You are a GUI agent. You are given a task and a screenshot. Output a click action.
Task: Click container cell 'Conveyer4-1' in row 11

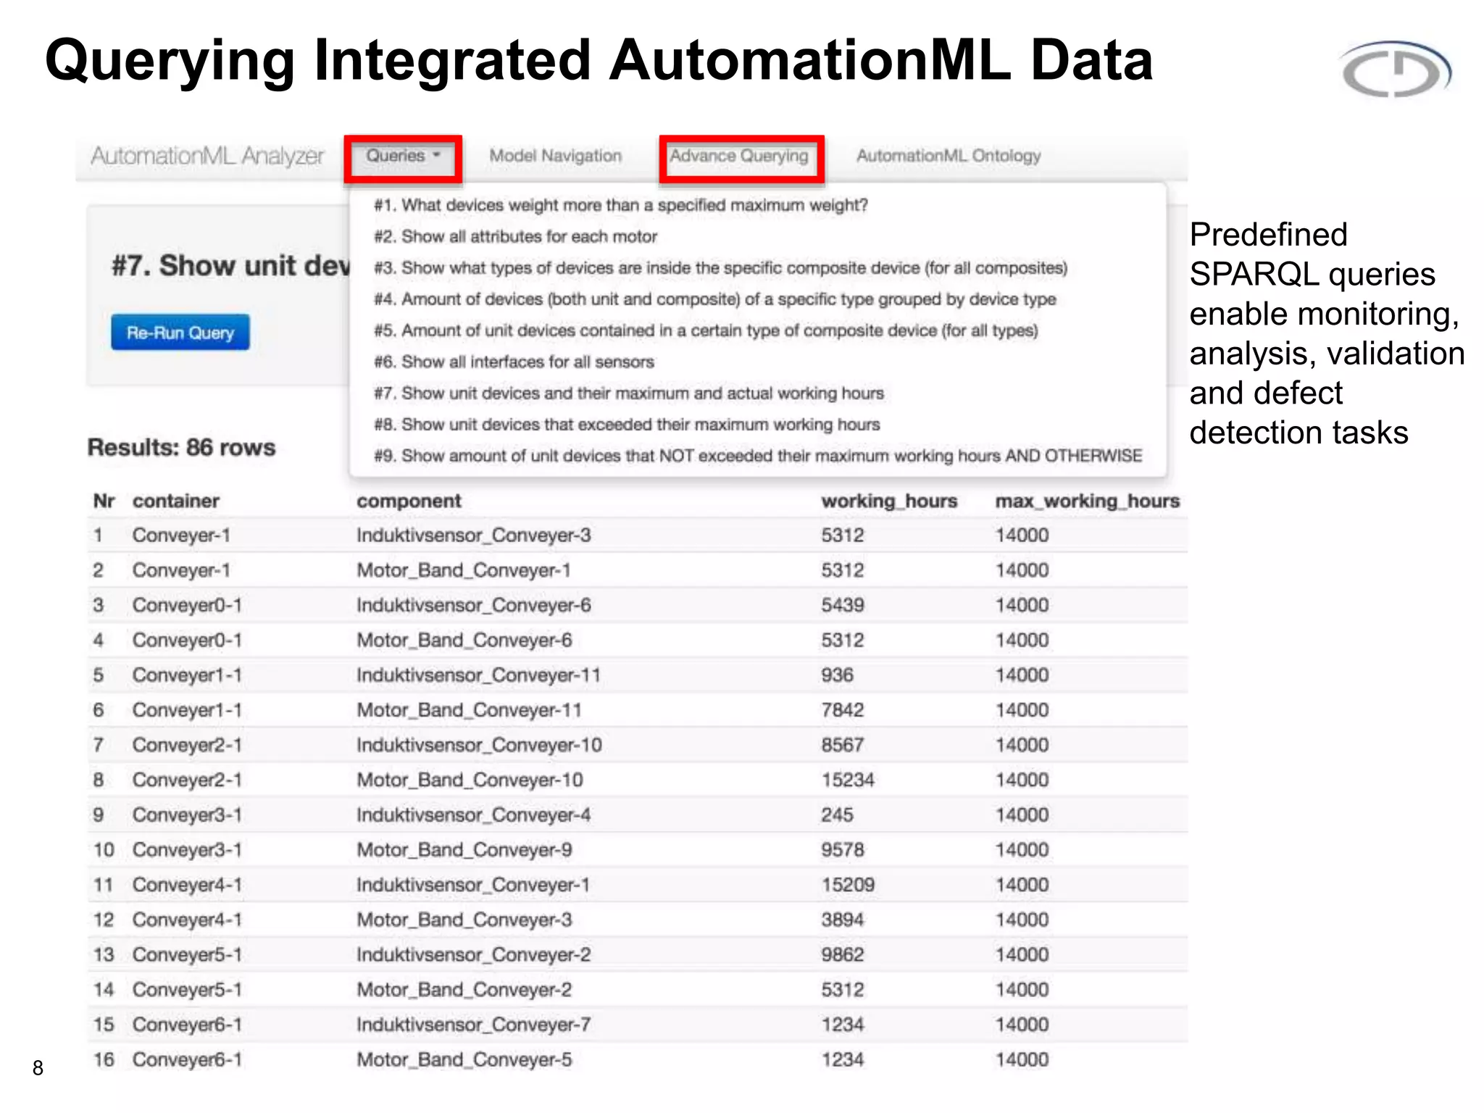click(x=187, y=885)
